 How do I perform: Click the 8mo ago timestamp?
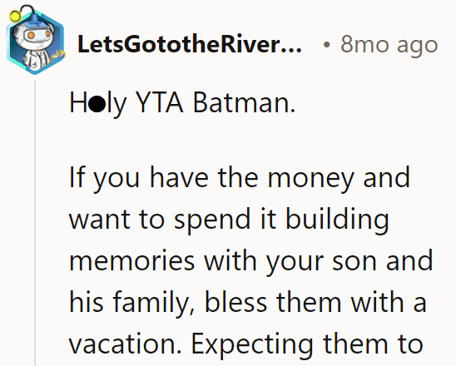tap(389, 44)
